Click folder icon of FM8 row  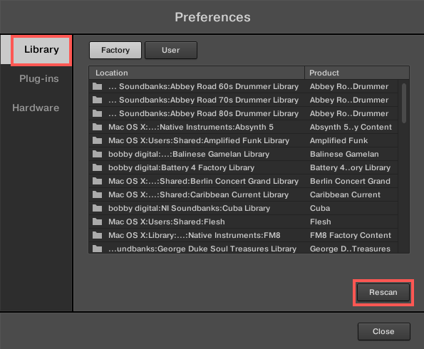click(97, 235)
